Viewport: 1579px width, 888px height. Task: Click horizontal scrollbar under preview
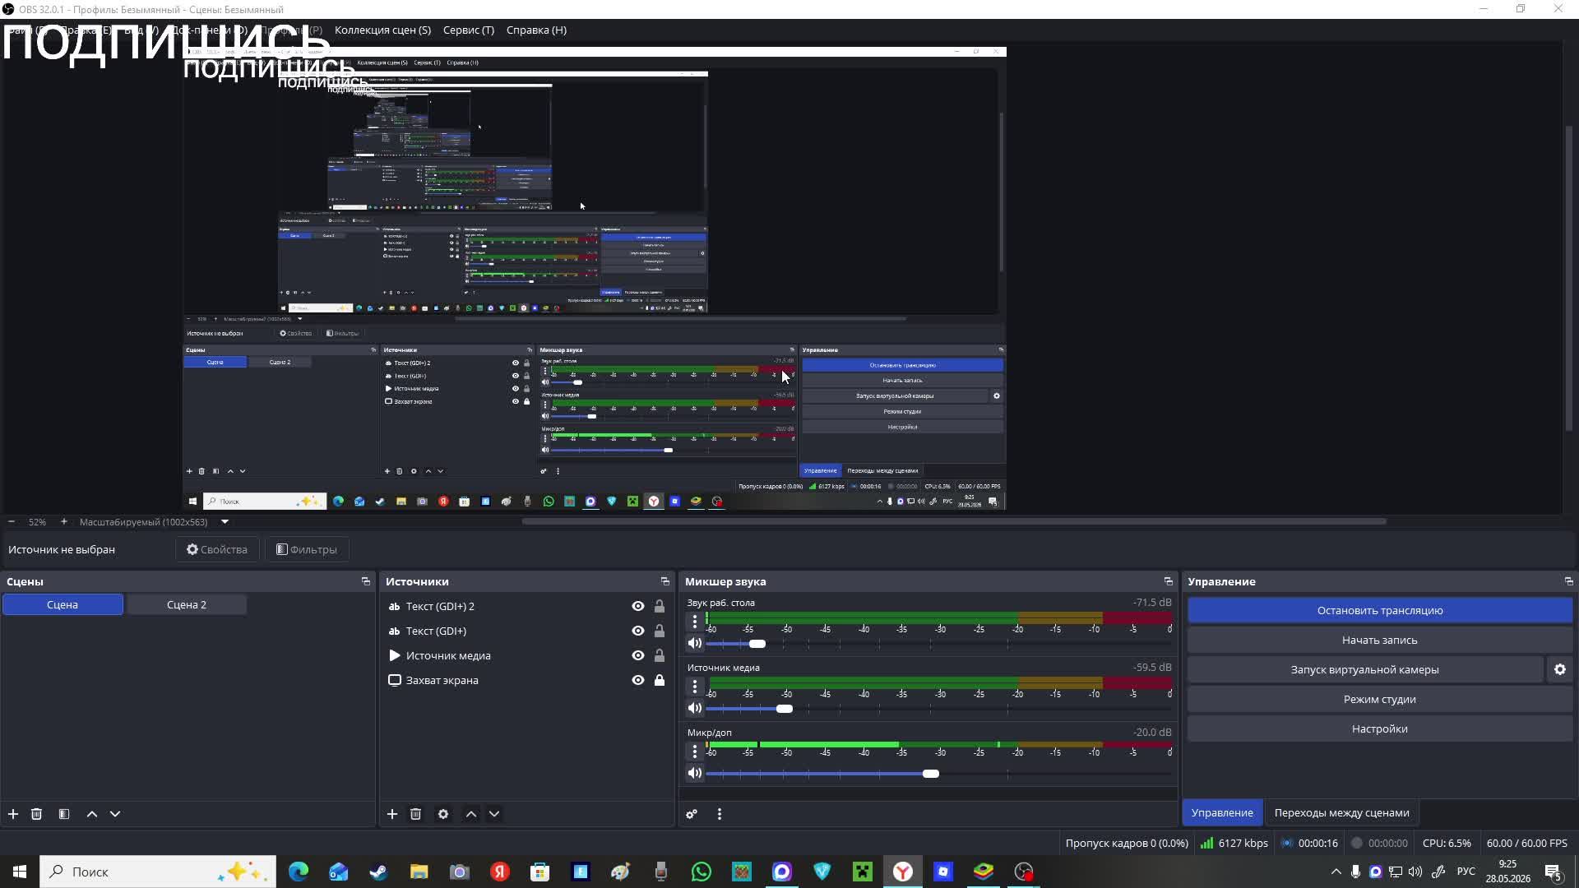954,521
